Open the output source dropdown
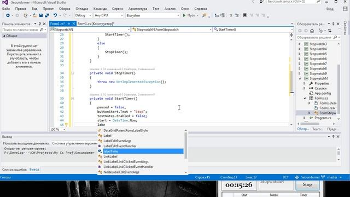The width and height of the screenshot is (350, 197). [x=74, y=143]
